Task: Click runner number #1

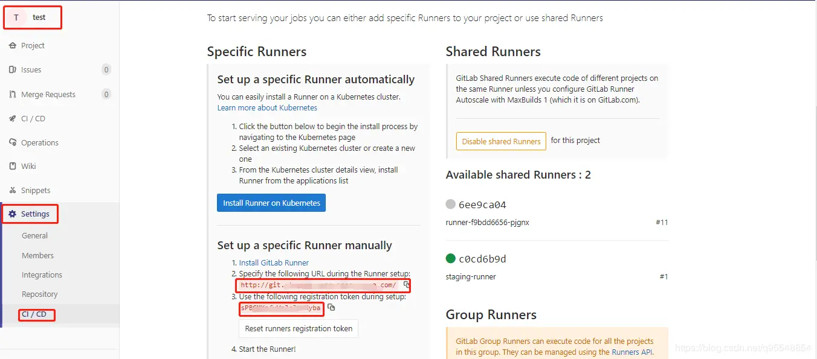Action: point(664,277)
